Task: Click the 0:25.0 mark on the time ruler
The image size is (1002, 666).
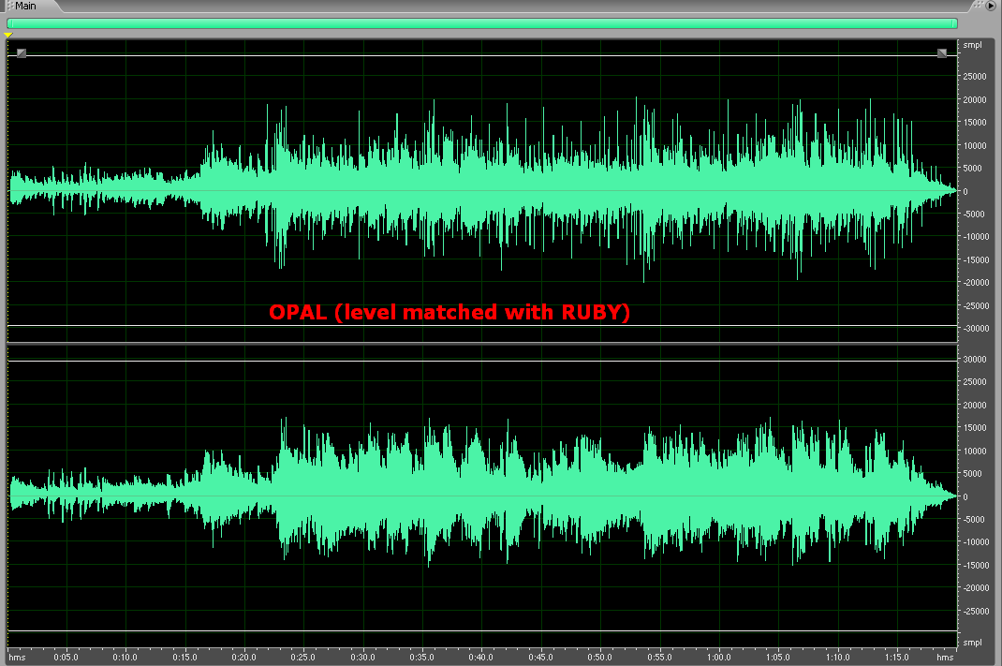Action: [302, 657]
